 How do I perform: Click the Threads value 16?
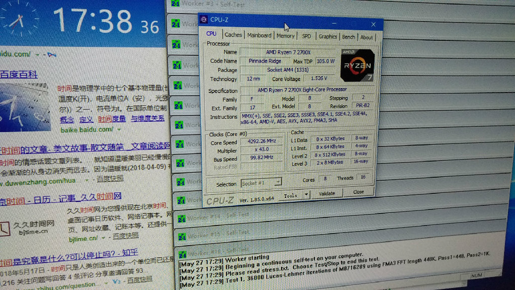pos(363,177)
